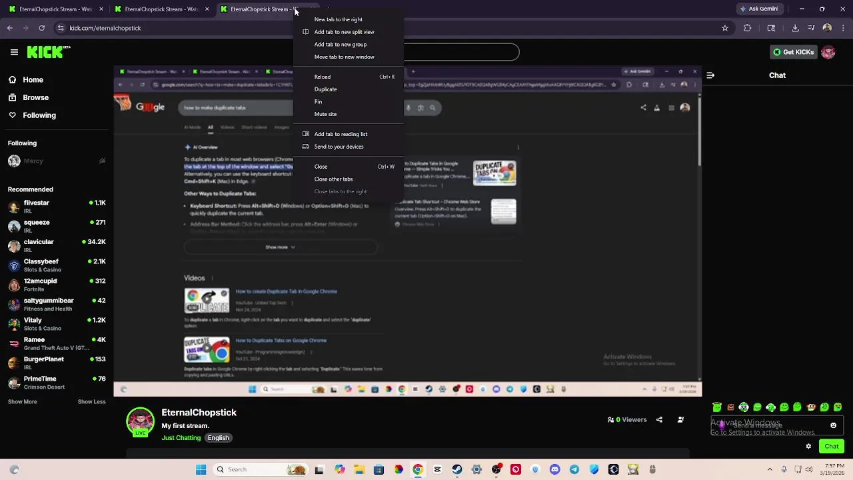Open chat settings gear icon
Screen dimensions: 853x480
(x=808, y=447)
